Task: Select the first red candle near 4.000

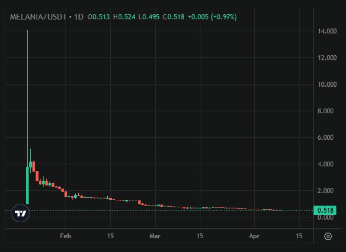Action: tap(34, 167)
